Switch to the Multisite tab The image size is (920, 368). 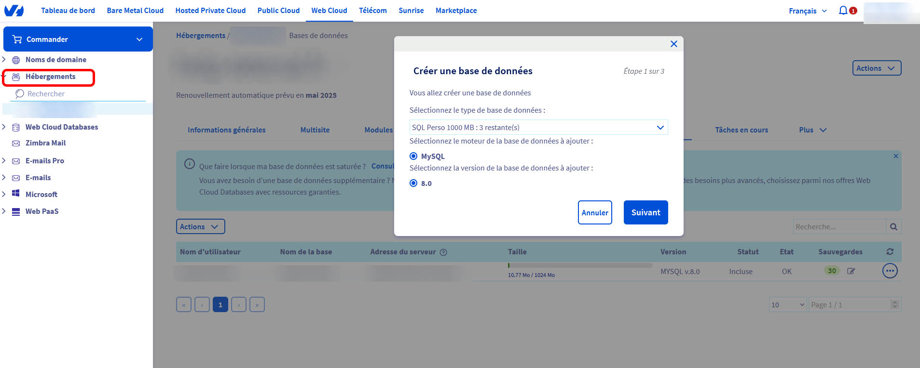pyautogui.click(x=315, y=130)
